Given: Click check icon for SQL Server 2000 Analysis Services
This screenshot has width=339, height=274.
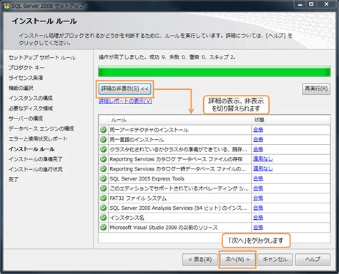Looking at the screenshot, I should 103,208.
